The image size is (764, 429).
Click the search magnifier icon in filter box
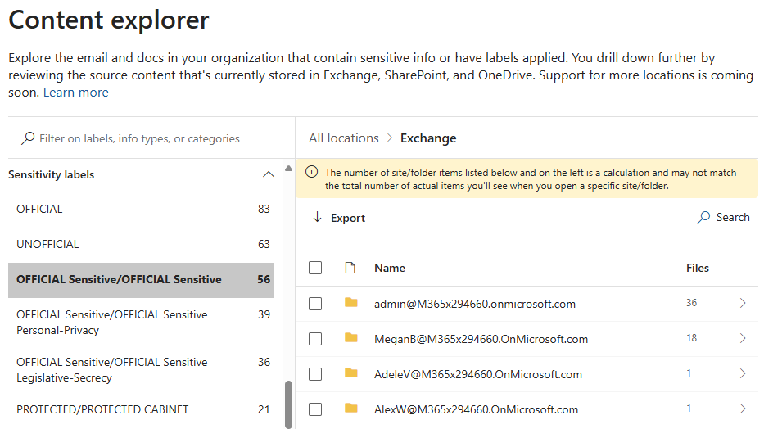pos(28,138)
